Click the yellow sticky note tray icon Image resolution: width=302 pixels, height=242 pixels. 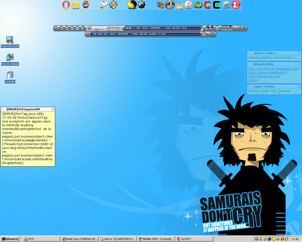274,239
